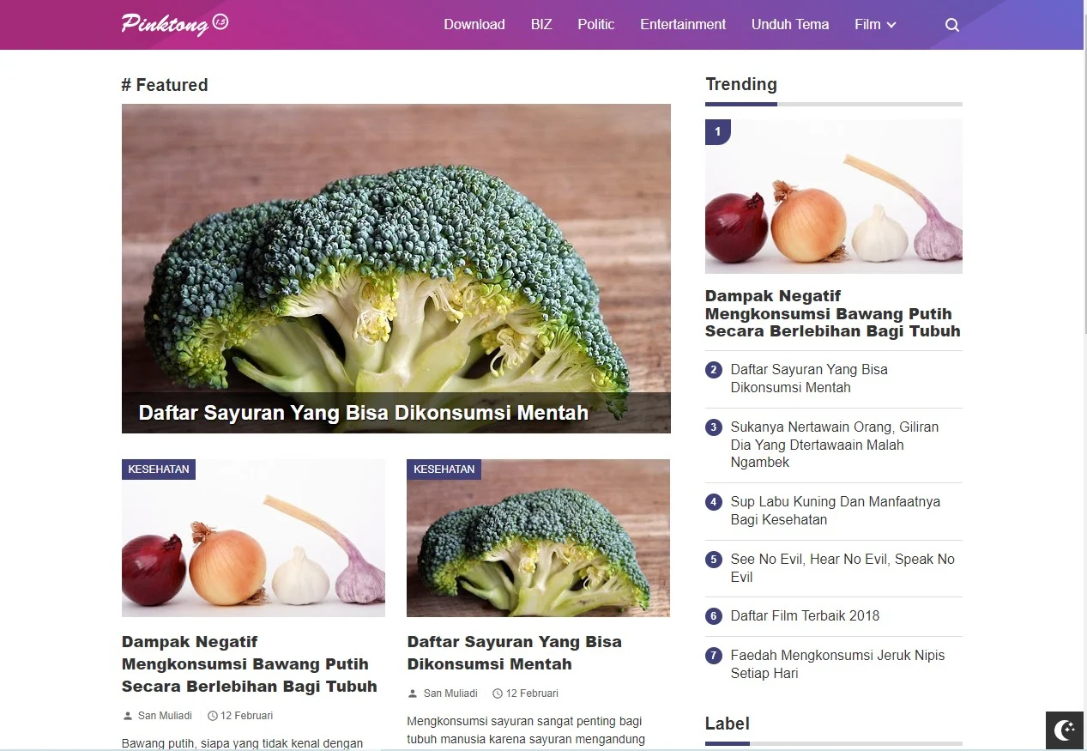Open Sup Labu Kuning trending article

(x=836, y=511)
